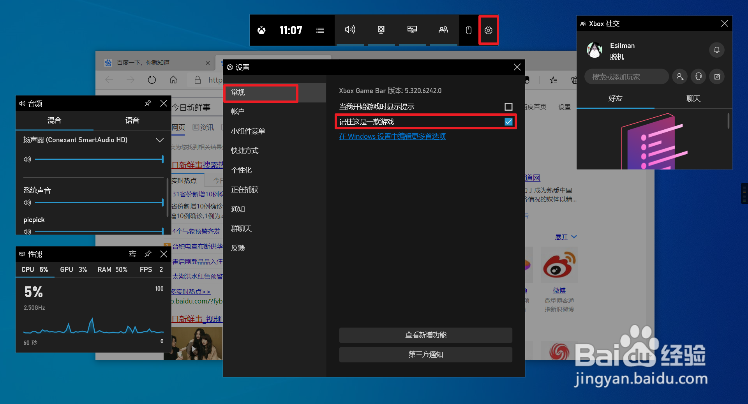Click browser home icon
748x404 pixels.
tap(173, 80)
